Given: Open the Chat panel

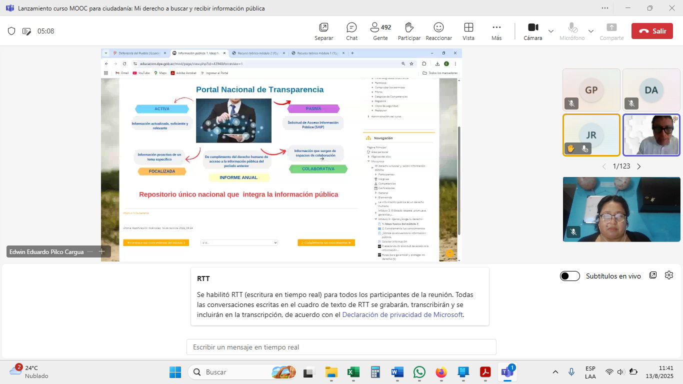Looking at the screenshot, I should click(351, 31).
